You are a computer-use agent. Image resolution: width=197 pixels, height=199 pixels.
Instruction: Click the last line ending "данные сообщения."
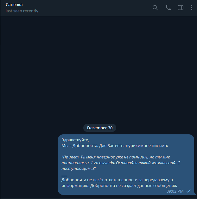pyautogui.click(x=119, y=186)
